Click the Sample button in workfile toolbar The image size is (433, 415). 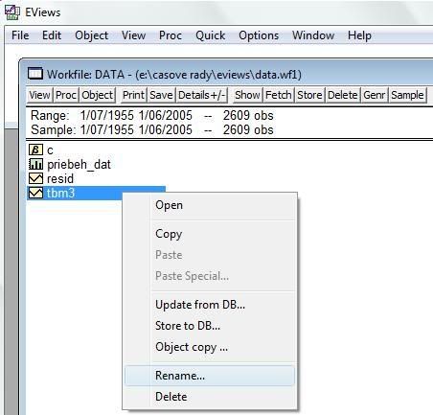pos(407,95)
